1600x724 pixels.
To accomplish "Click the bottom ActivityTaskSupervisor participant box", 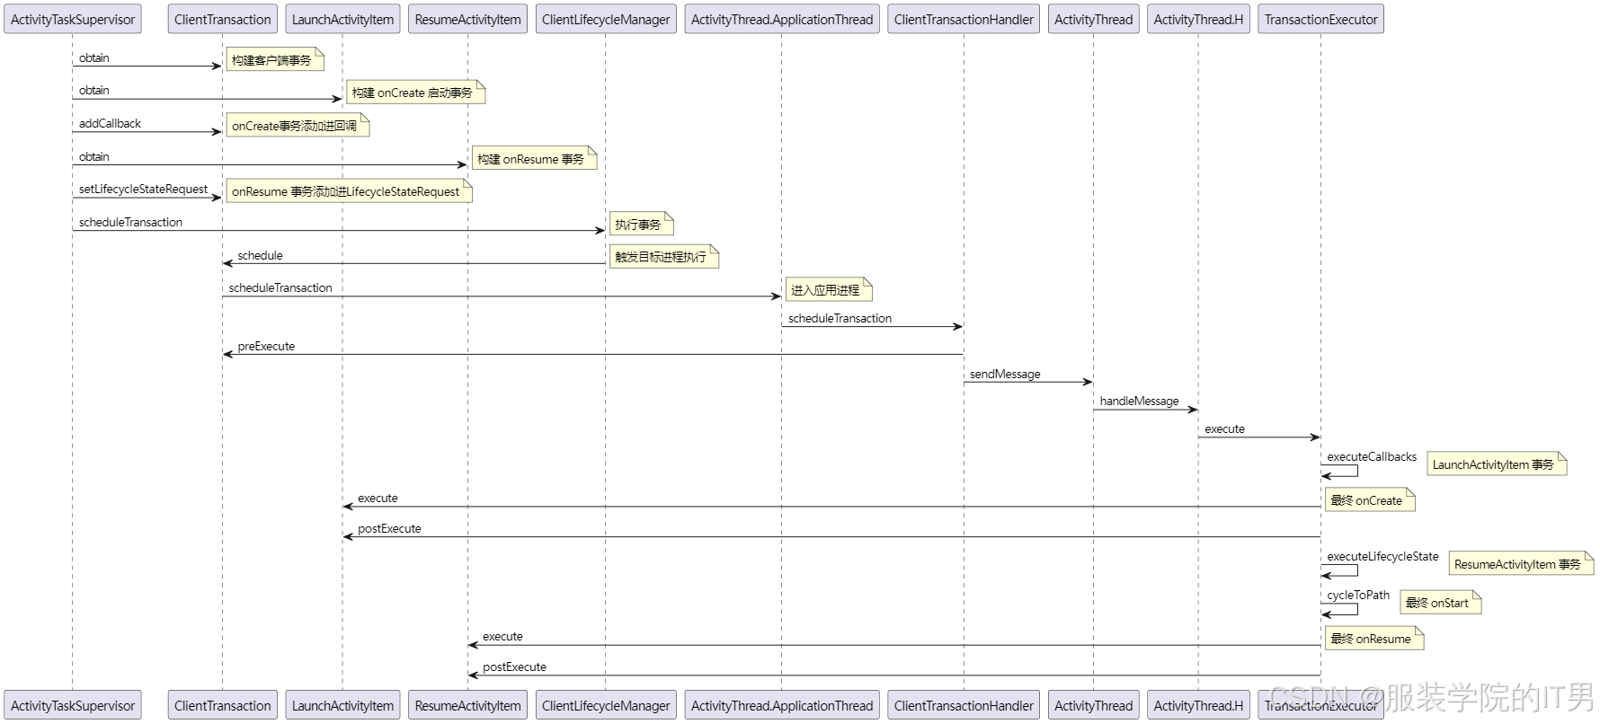I will pyautogui.click(x=73, y=705).
